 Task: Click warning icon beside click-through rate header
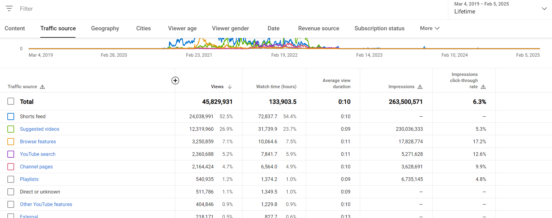click(483, 87)
